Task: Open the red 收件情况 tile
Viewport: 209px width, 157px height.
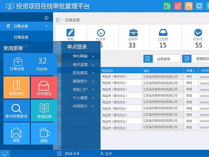Action: (44, 87)
